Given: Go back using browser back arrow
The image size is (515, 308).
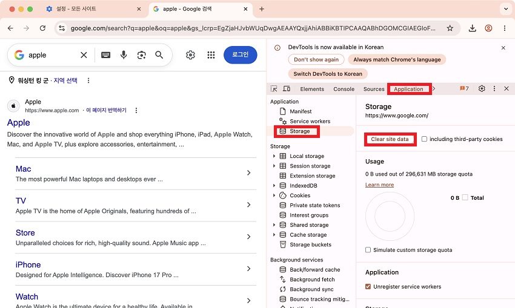Looking at the screenshot, I should click(x=10, y=28).
